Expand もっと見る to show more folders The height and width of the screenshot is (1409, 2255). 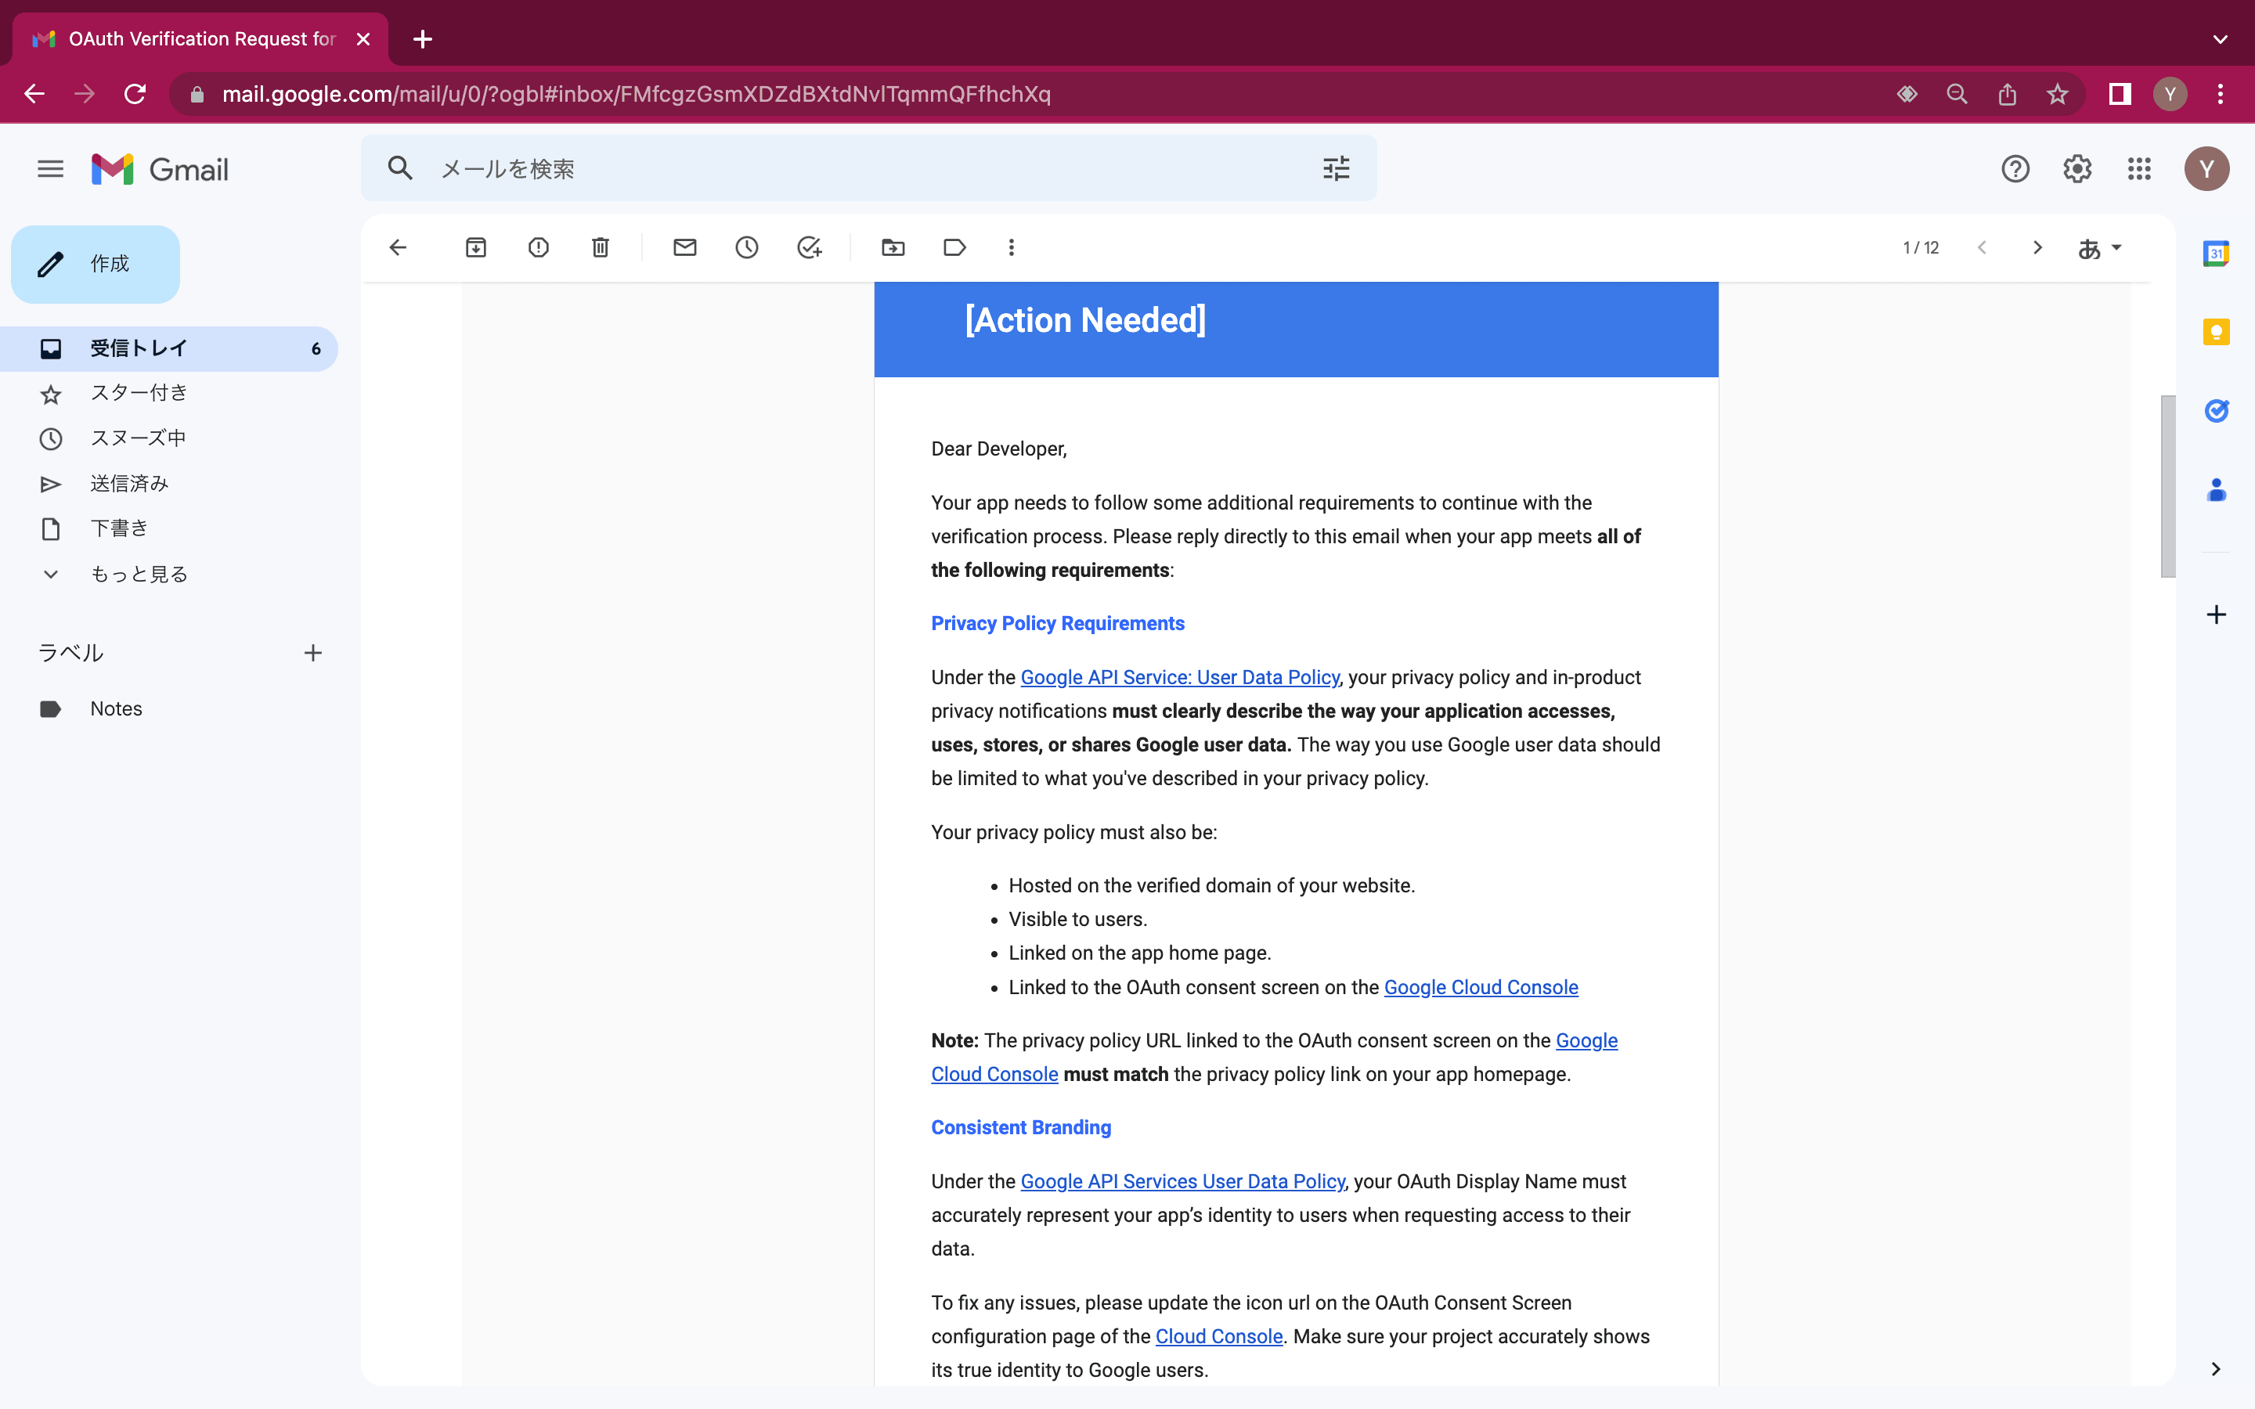pyautogui.click(x=168, y=574)
